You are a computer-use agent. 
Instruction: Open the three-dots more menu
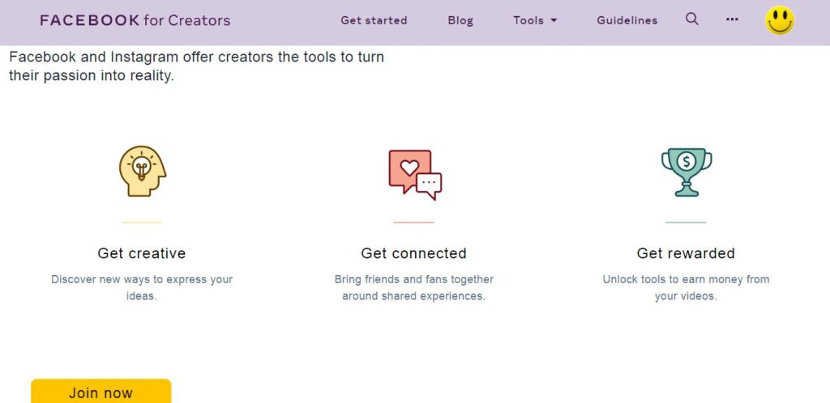(732, 19)
